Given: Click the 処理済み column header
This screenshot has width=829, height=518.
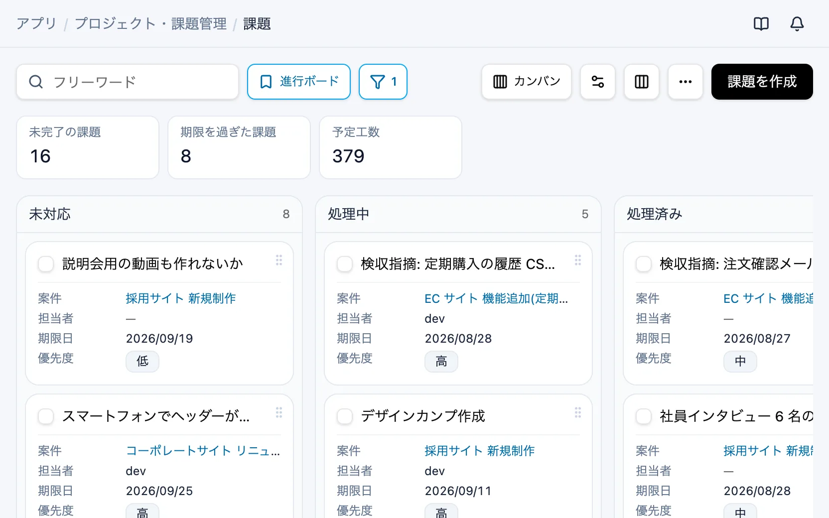Looking at the screenshot, I should pyautogui.click(x=714, y=214).
